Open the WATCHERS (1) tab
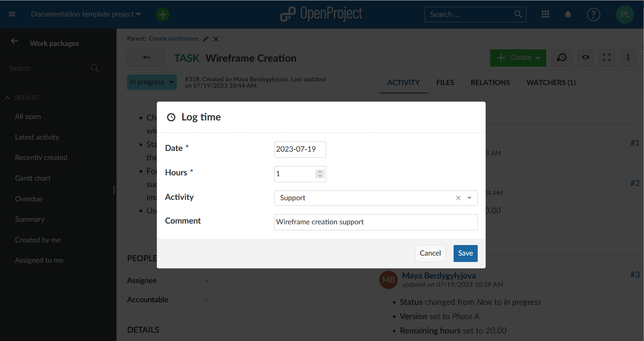644x341 pixels. [x=551, y=82]
